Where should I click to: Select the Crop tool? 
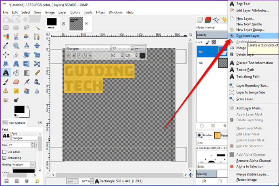point(16,55)
